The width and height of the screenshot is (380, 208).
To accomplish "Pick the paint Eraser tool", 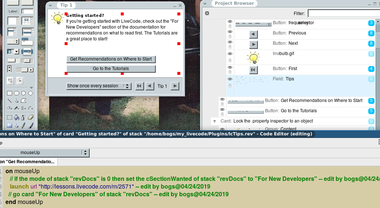I will click(30, 117).
